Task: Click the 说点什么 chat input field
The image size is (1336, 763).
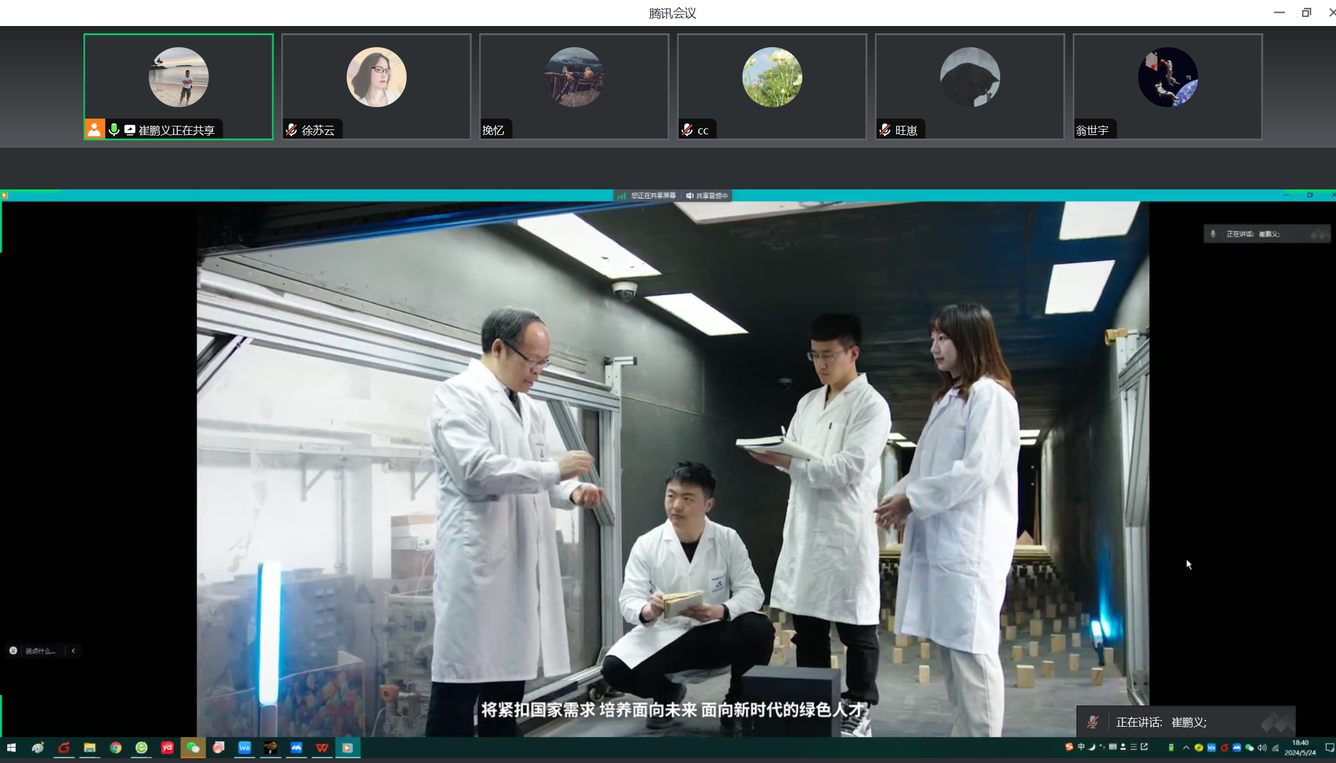Action: point(41,651)
